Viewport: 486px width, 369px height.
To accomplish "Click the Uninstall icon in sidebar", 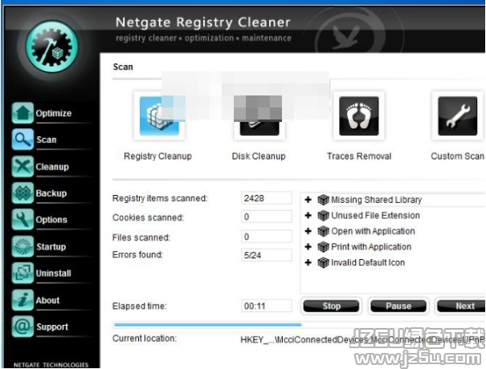I will point(22,273).
